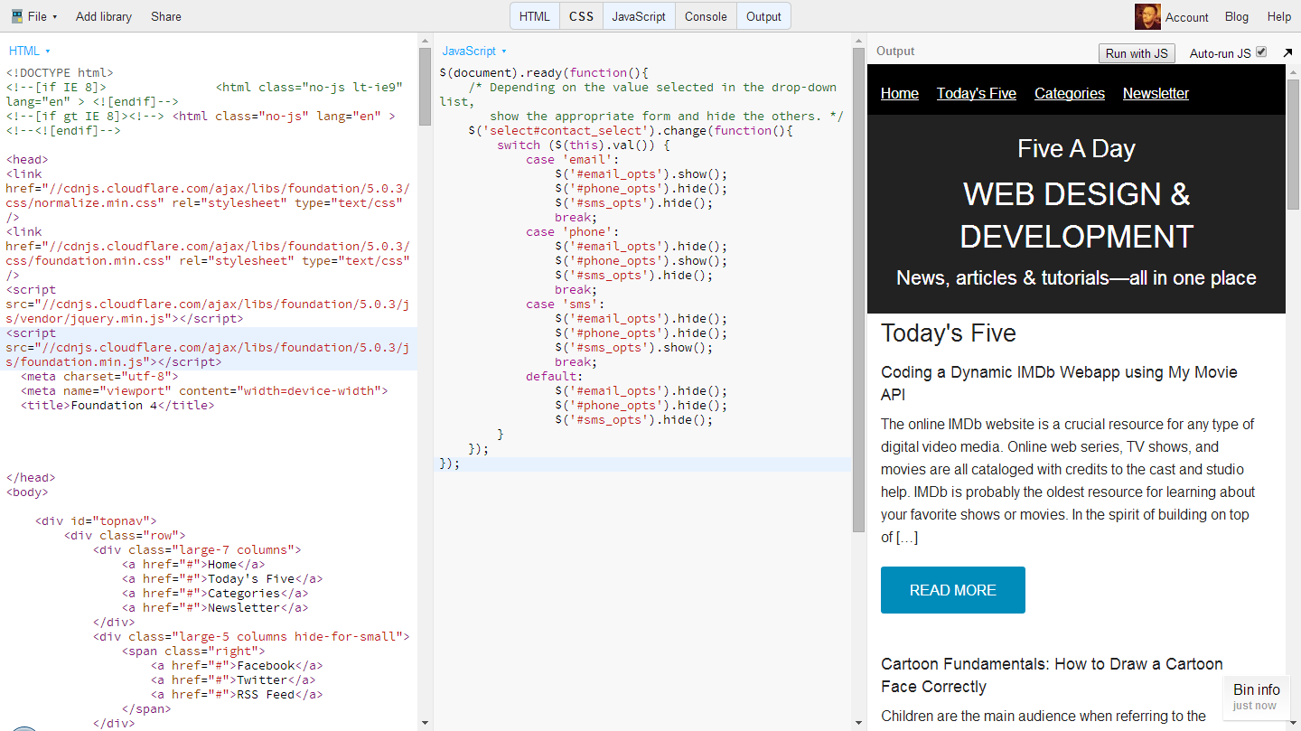1301x731 pixels.
Task: Click the RSS Feed anchor code line
Action: pyautogui.click(x=237, y=695)
